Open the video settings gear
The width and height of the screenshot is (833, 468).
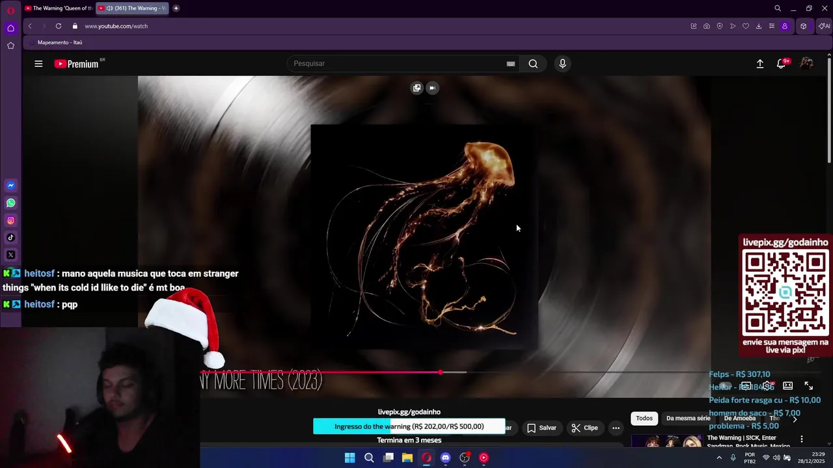[x=768, y=386]
